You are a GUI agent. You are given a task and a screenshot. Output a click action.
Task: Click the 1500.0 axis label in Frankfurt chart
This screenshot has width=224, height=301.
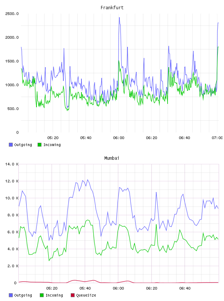click(12, 61)
